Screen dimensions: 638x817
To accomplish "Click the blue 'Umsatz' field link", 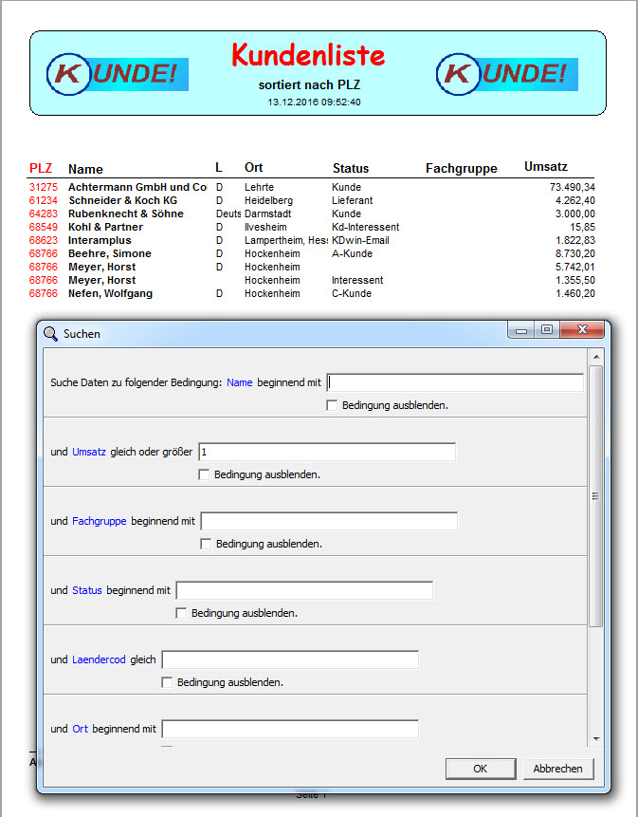I will click(x=89, y=452).
